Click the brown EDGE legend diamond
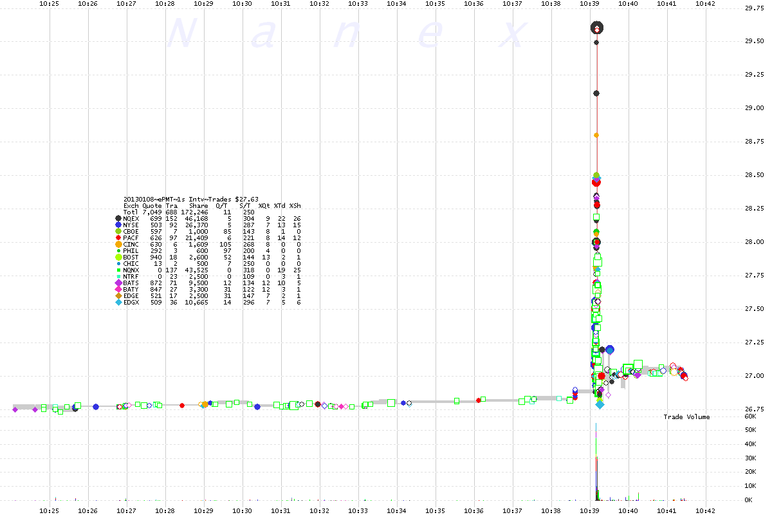Image resolution: width=772 pixels, height=515 pixels. point(118,295)
